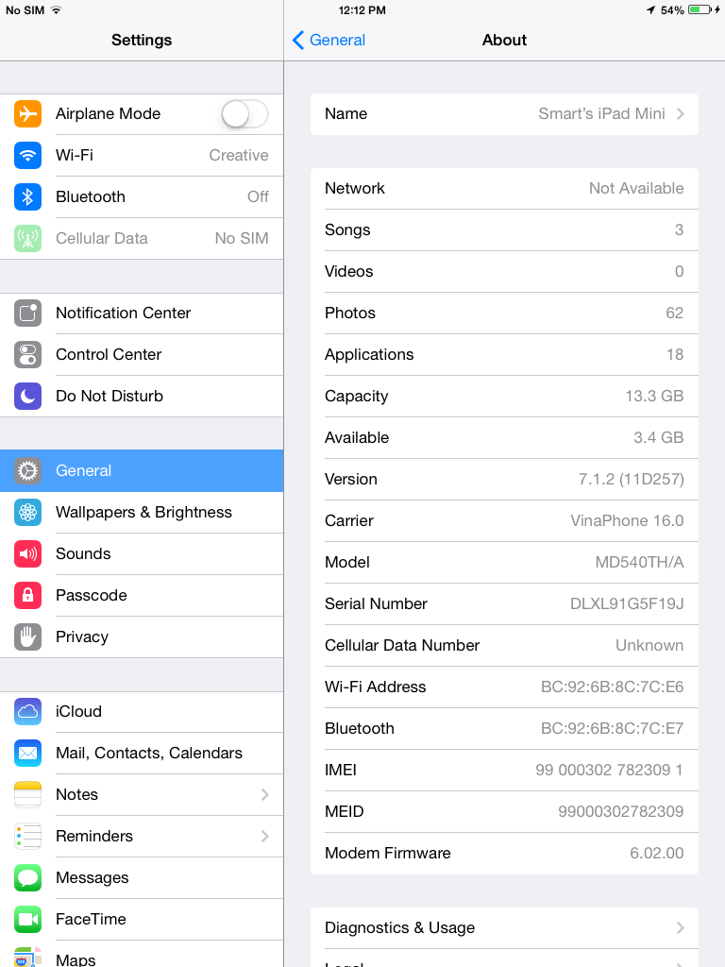Screen dimensions: 725x967
Task: Tap the Wi-Fi settings icon
Action: click(27, 156)
